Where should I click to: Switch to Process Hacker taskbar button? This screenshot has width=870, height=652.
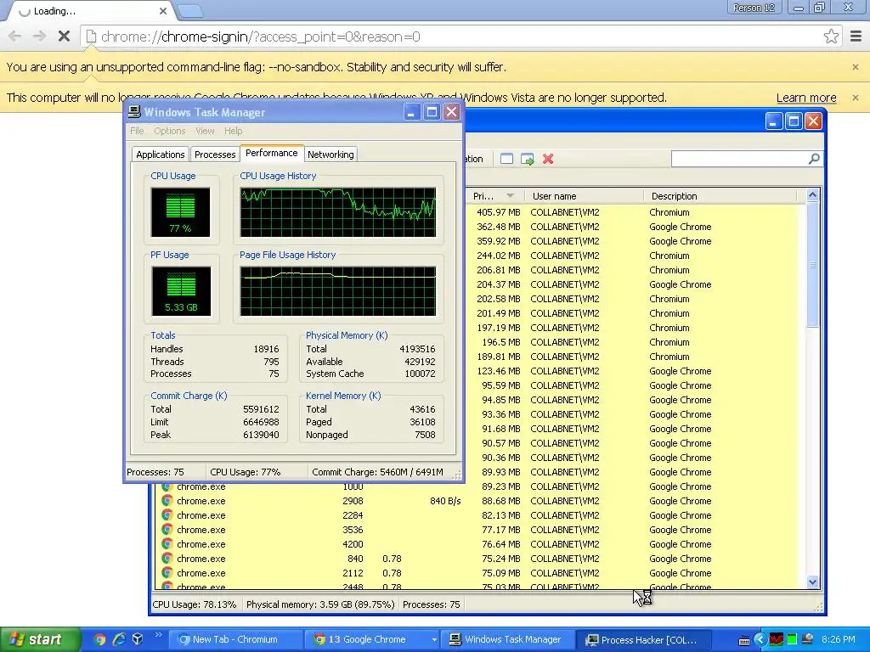click(642, 640)
